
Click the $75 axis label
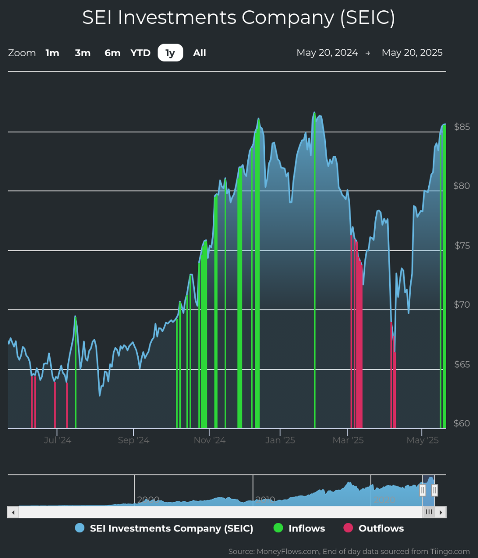pyautogui.click(x=462, y=245)
